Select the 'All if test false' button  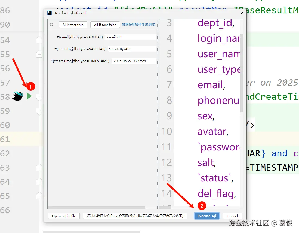[105, 25]
